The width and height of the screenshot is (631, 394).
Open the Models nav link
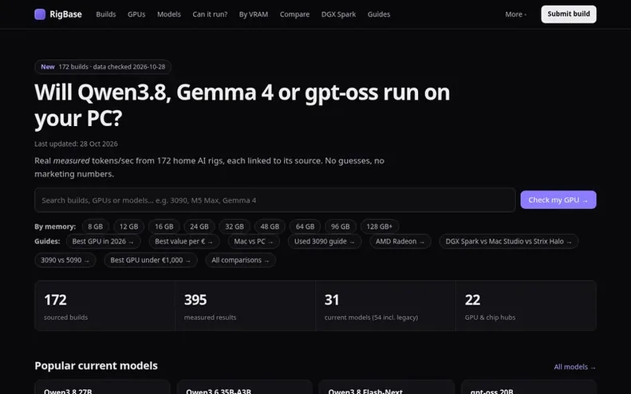tap(169, 14)
